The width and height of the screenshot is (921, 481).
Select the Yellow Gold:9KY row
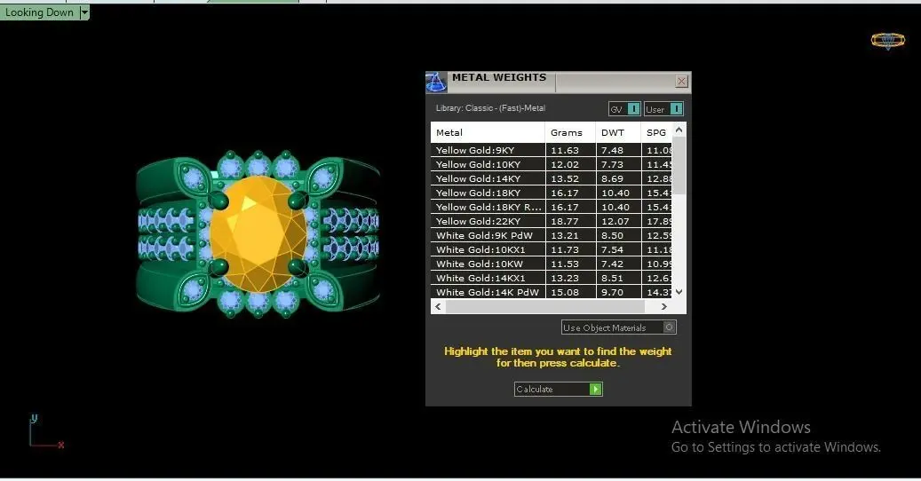[x=551, y=150]
